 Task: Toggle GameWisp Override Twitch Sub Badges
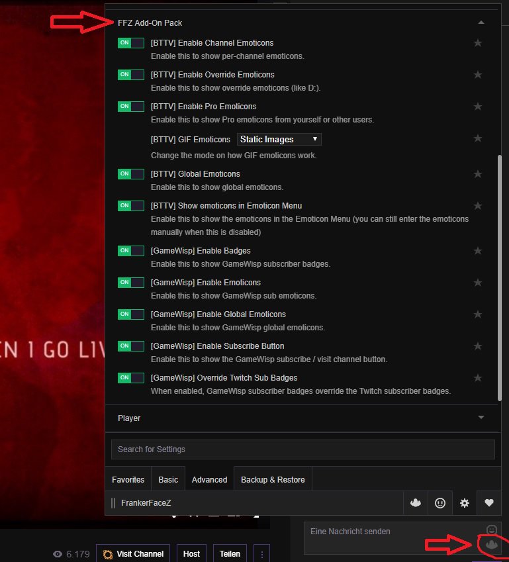pos(131,378)
